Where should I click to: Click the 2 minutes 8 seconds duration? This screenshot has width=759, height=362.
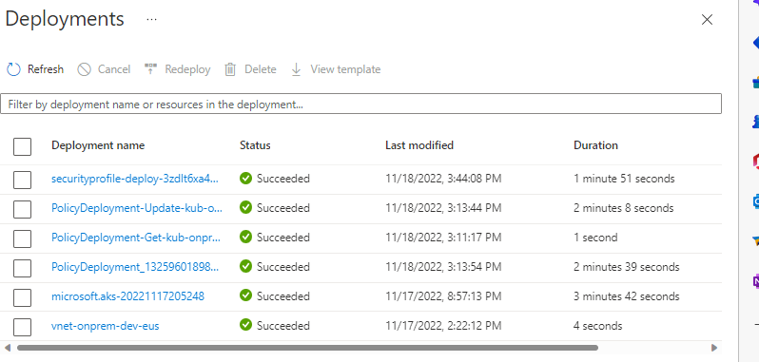tap(624, 208)
